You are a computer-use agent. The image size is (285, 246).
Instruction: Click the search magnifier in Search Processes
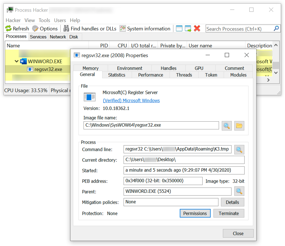click(x=276, y=29)
